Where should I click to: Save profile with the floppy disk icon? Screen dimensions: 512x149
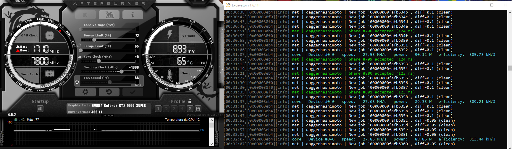[198, 109]
